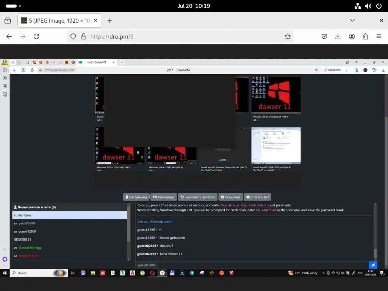Open network status in GNOME top bar
388x291 pixels.
pos(357,6)
